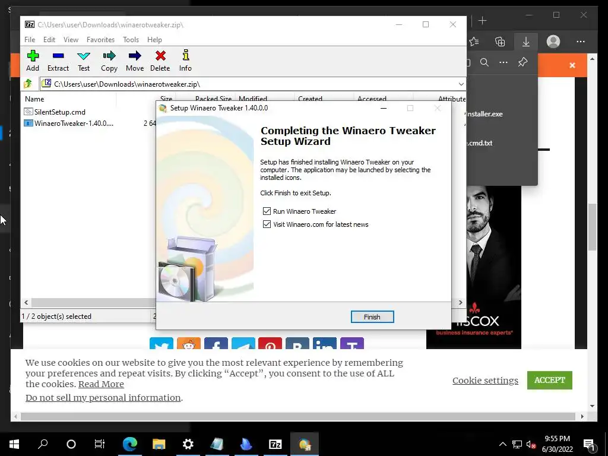This screenshot has height=456, width=608.
Task: Click Do not sell my personal information
Action: [103, 397]
